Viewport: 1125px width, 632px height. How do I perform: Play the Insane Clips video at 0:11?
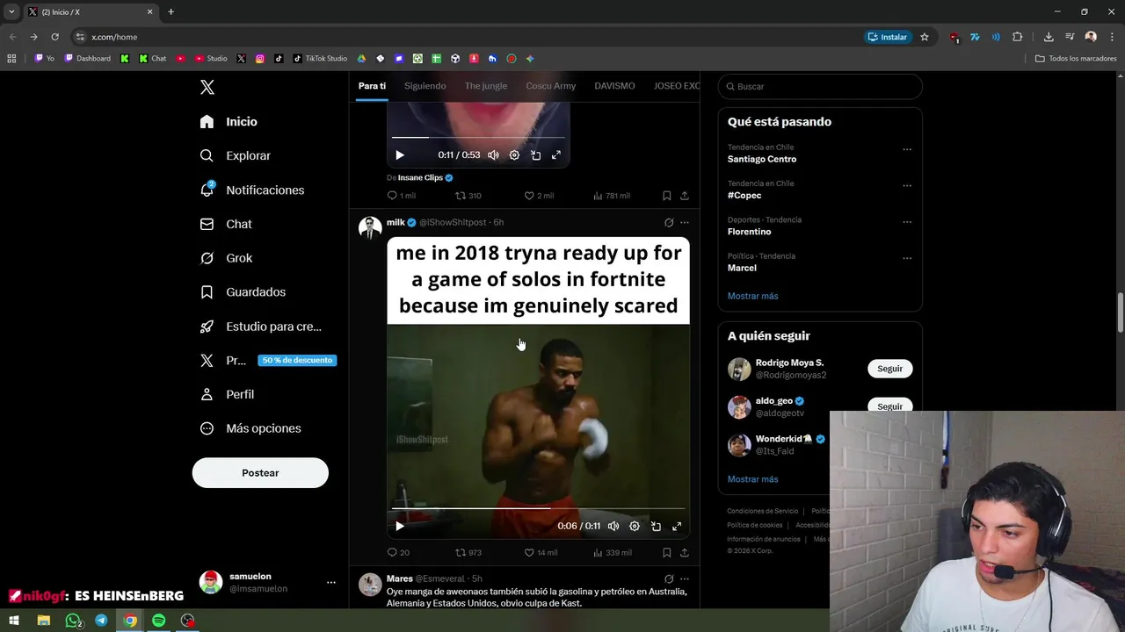click(400, 154)
